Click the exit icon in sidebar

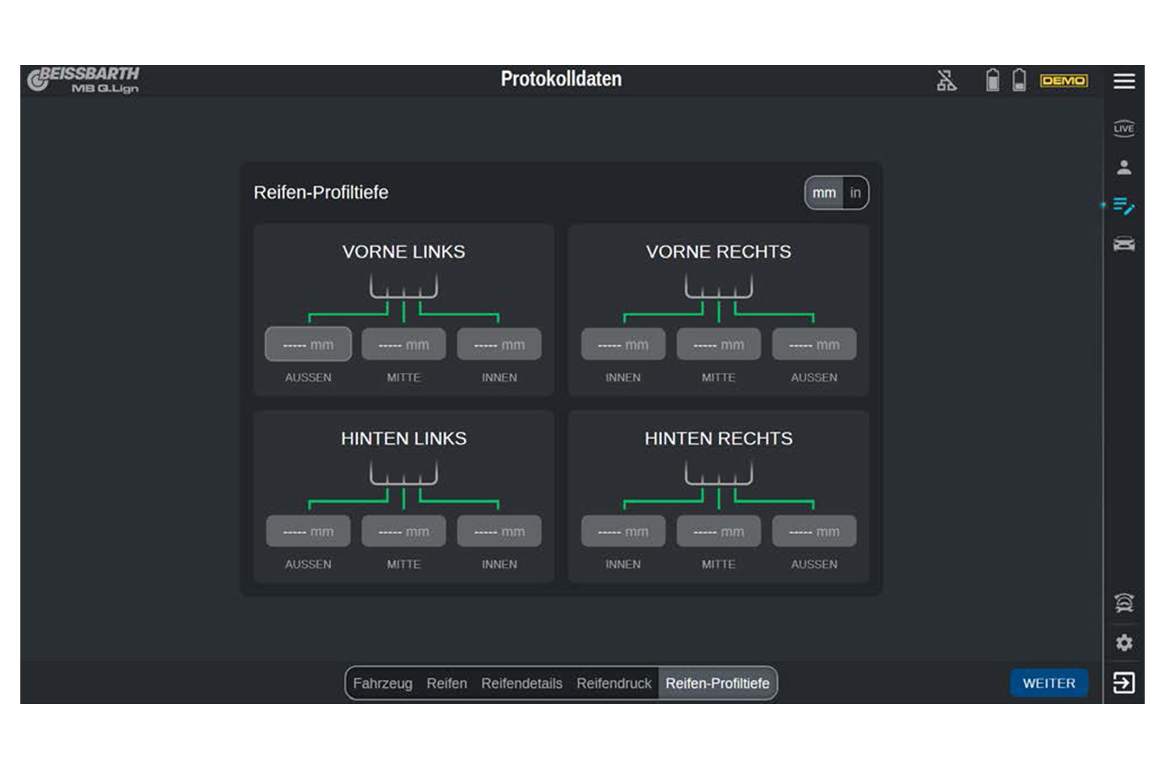click(1124, 682)
